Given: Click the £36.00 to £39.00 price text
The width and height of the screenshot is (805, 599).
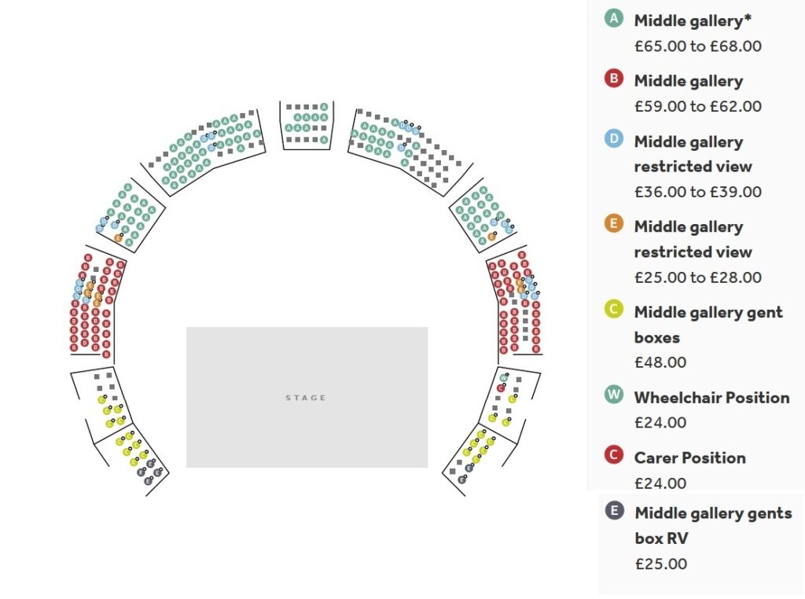Looking at the screenshot, I should 698,192.
